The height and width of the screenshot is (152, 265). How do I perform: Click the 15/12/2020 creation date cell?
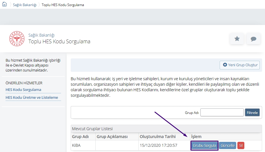(x=158, y=145)
